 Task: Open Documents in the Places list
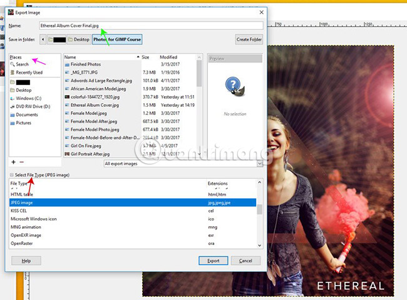[x=24, y=114]
